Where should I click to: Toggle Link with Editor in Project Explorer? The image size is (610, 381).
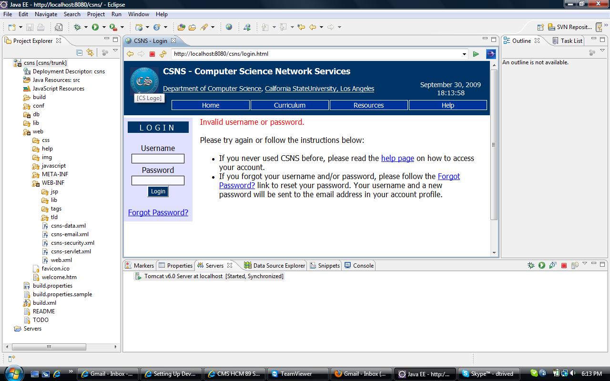coord(90,52)
